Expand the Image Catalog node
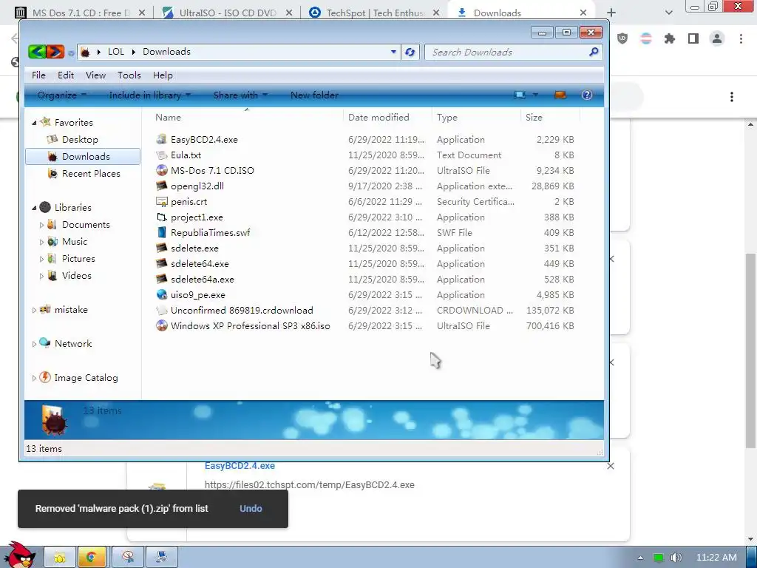 pos(34,378)
